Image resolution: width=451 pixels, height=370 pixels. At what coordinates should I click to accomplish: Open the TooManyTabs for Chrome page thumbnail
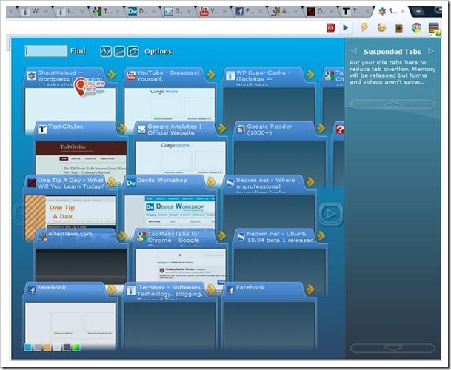point(181,266)
